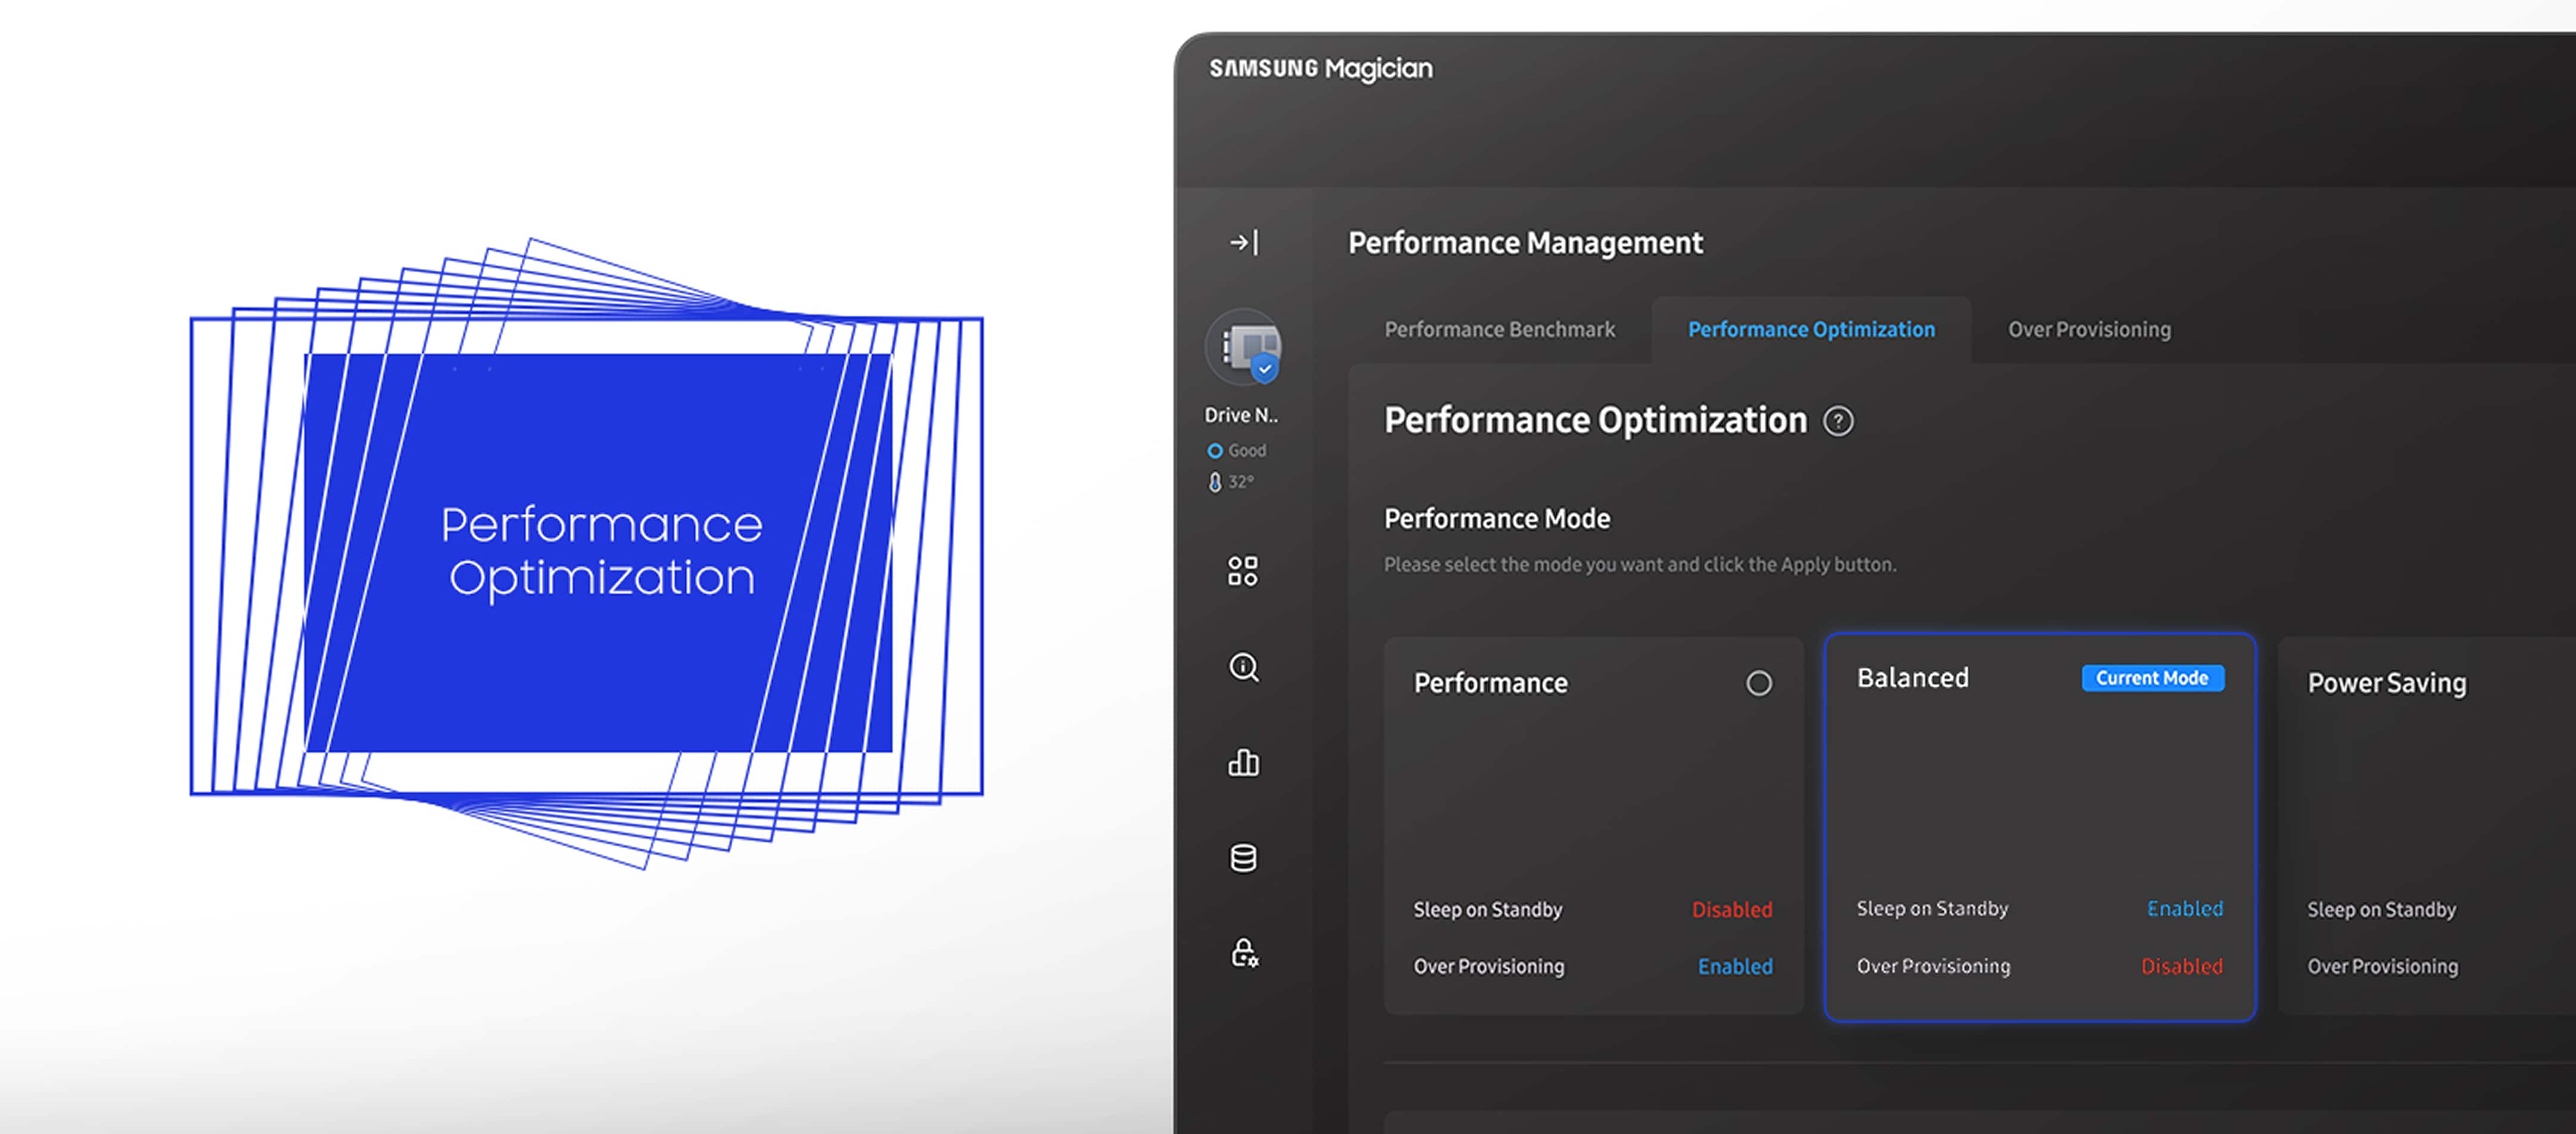This screenshot has width=2576, height=1134.
Task: Collapse the sidebar using the arrow icon
Action: 1243,242
